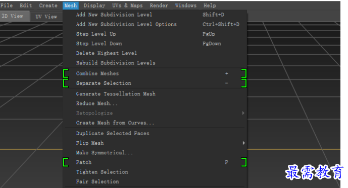Open the Create menu
The height and width of the screenshot is (188, 348).
48,6
